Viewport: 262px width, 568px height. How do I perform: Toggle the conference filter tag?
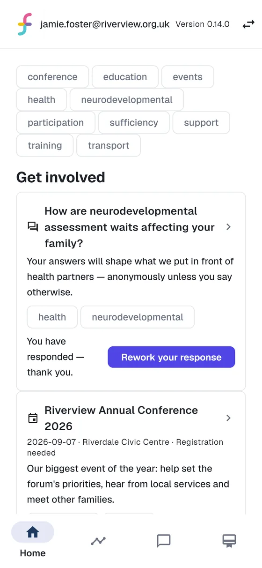click(x=52, y=77)
